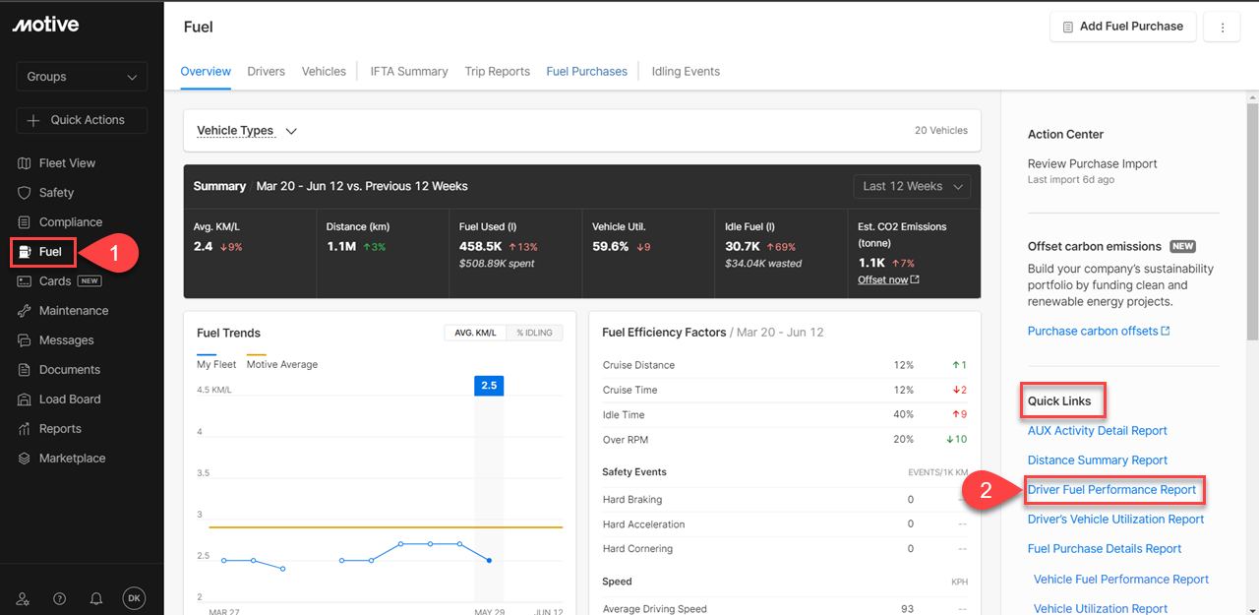1259x615 pixels.
Task: Open the help question mark icon
Action: point(60,598)
